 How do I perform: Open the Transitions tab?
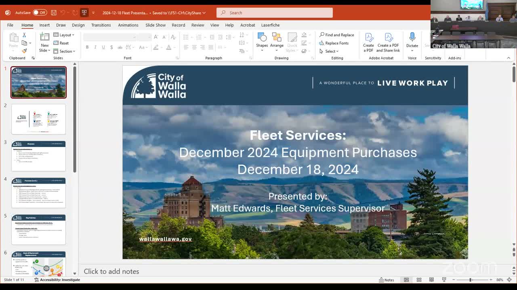coord(101,25)
